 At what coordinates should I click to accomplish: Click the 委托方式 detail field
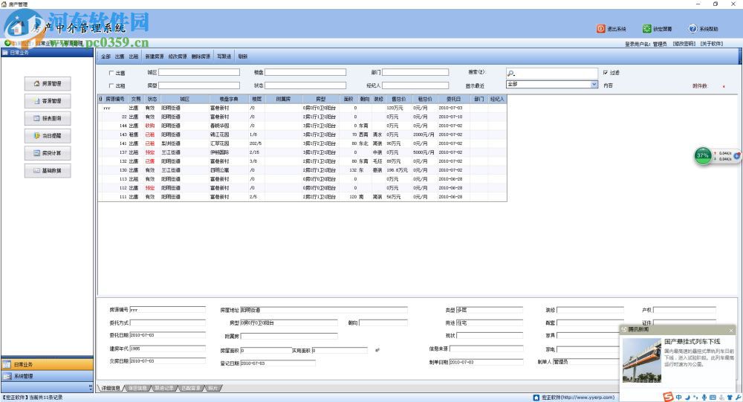pos(168,322)
